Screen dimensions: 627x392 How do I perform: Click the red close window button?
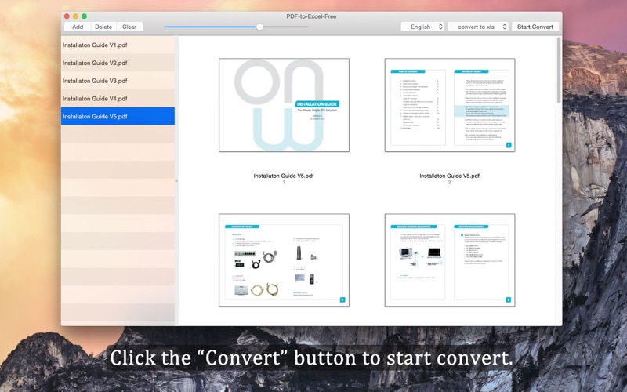coord(67,16)
